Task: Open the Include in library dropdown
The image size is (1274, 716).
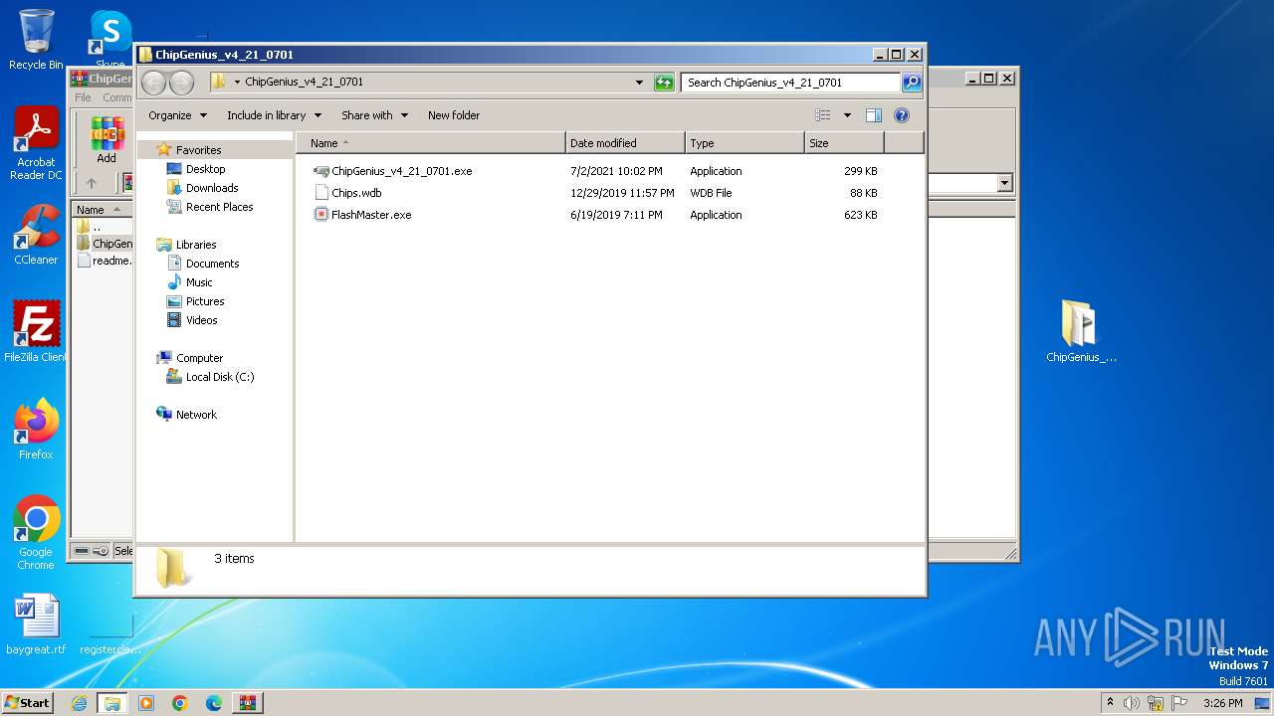Action: click(x=274, y=115)
